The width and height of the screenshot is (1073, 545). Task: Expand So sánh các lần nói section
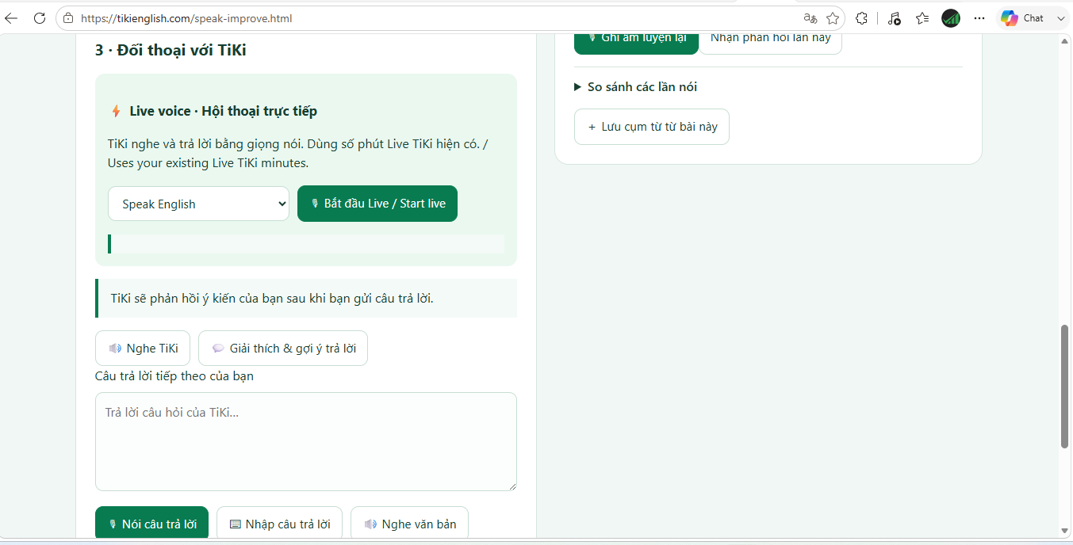coord(636,87)
